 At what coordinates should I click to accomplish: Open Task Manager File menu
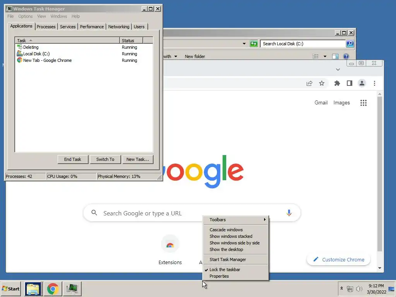tap(10, 16)
